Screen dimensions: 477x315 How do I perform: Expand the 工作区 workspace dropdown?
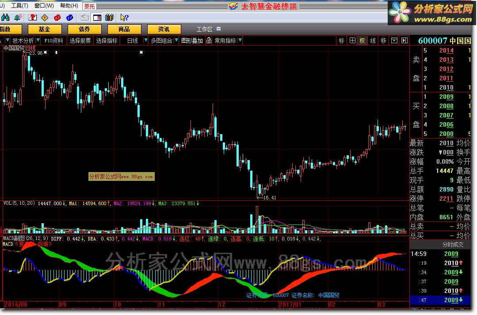[218, 29]
